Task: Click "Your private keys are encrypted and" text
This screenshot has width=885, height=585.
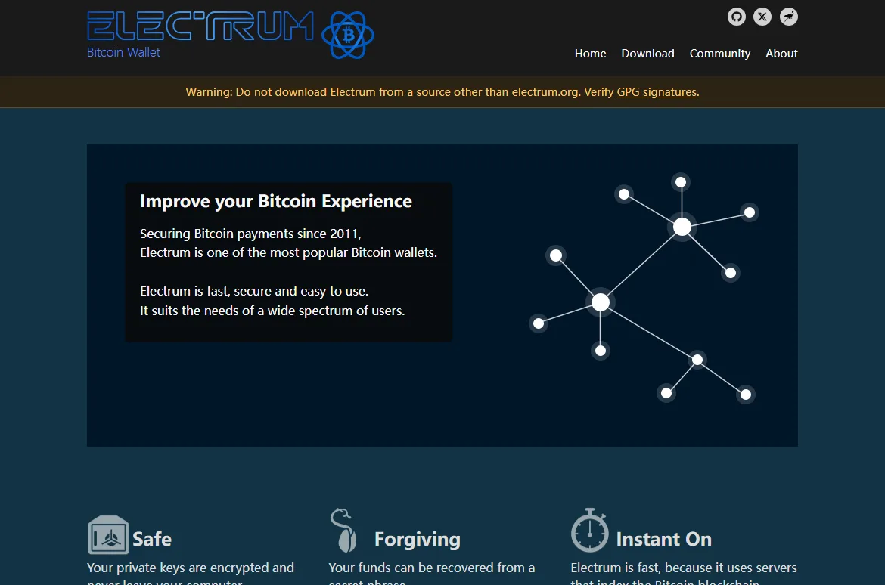Action: tap(191, 568)
